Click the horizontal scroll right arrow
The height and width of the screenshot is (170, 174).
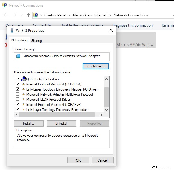pyautogui.click(x=102, y=115)
